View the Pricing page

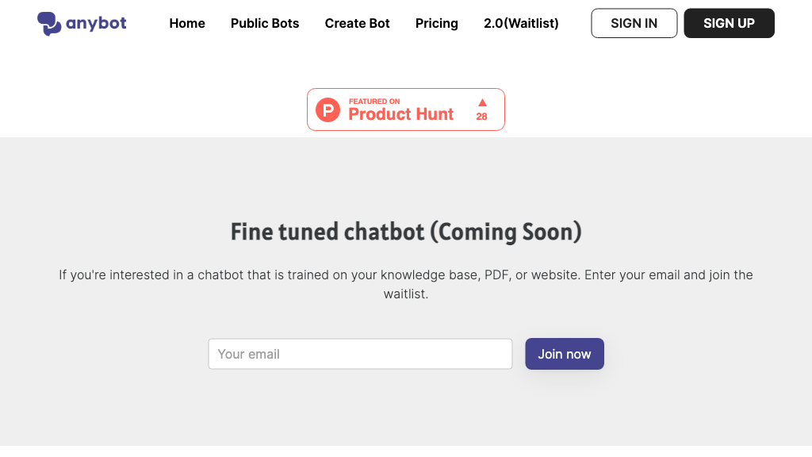(437, 23)
